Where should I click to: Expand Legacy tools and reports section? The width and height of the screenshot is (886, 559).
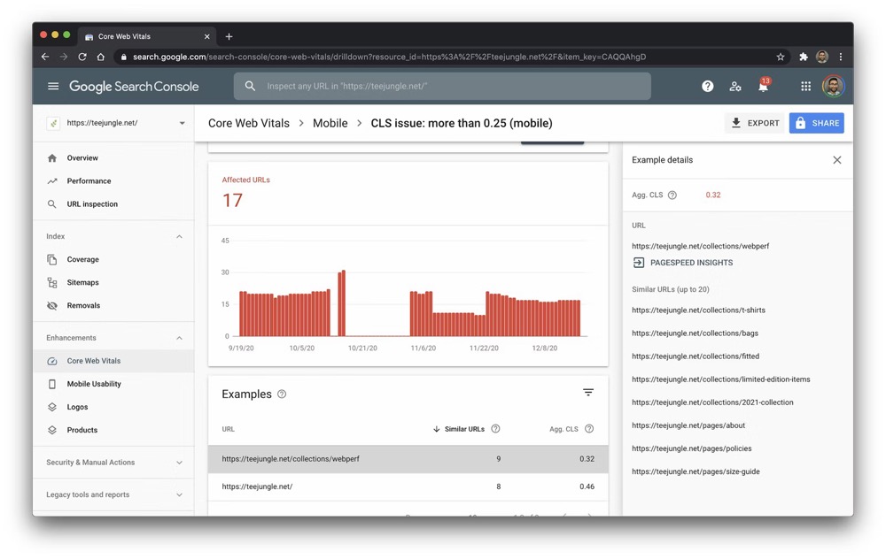179,495
